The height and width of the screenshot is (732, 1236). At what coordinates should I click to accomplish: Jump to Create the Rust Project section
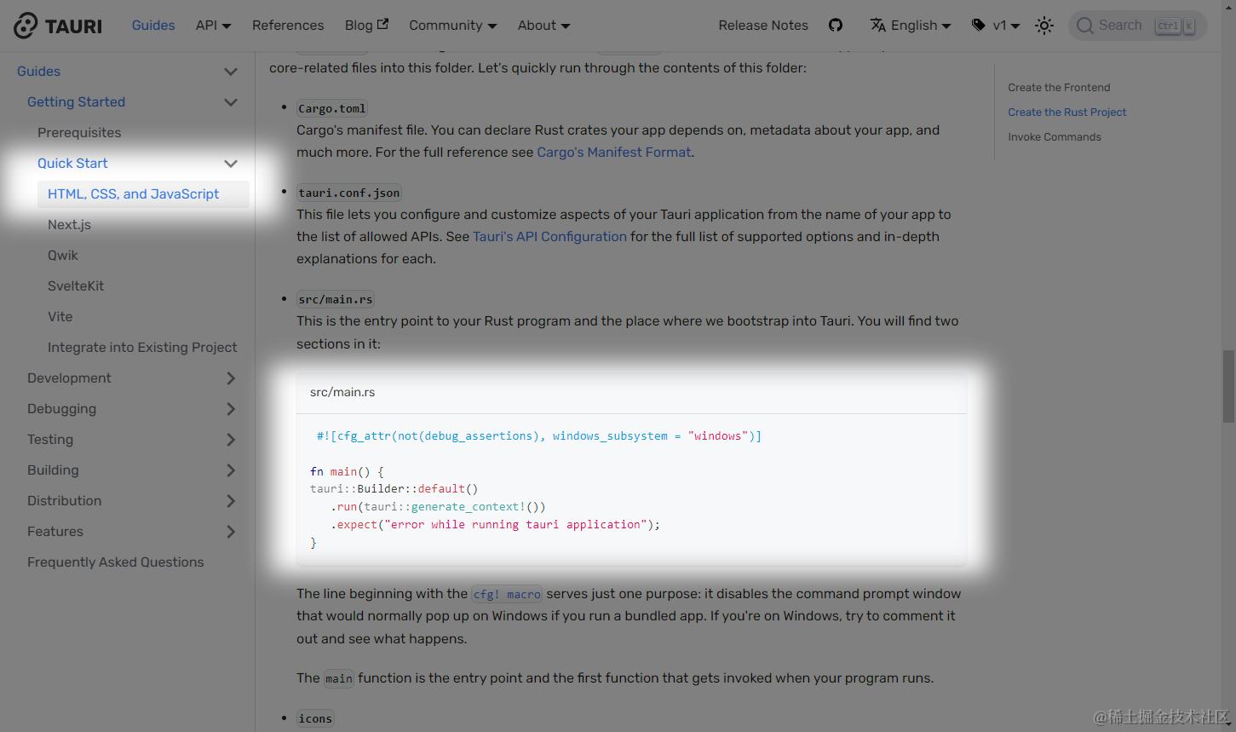pyautogui.click(x=1066, y=112)
